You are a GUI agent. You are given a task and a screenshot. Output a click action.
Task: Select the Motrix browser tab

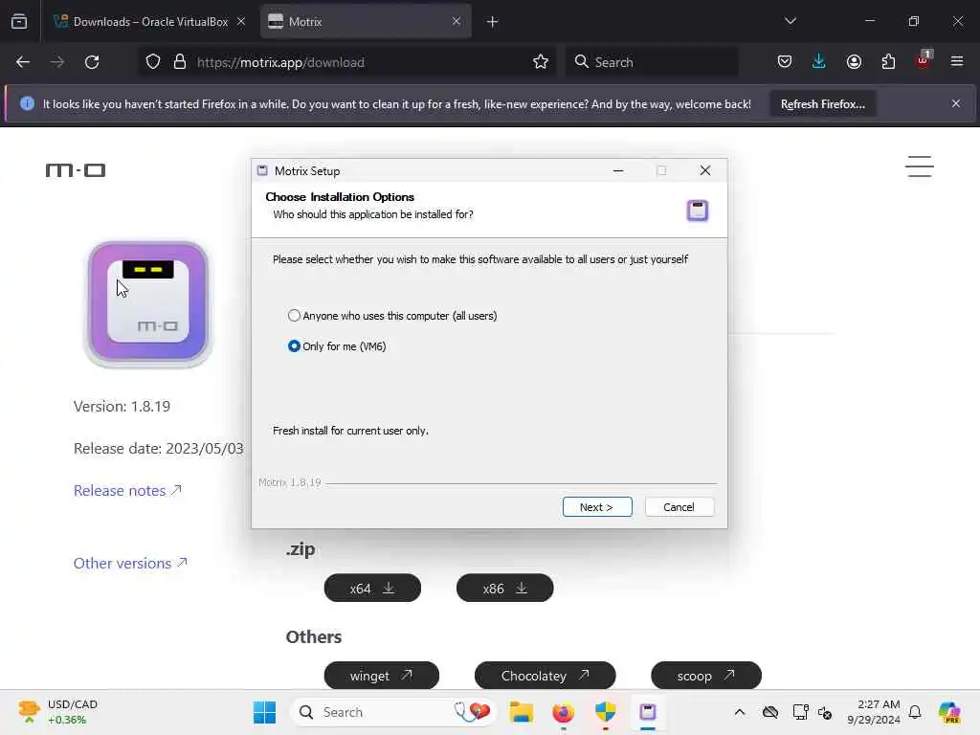tap(366, 22)
